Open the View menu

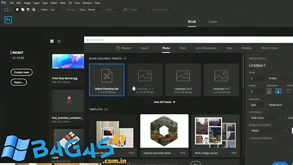coord(77,3)
